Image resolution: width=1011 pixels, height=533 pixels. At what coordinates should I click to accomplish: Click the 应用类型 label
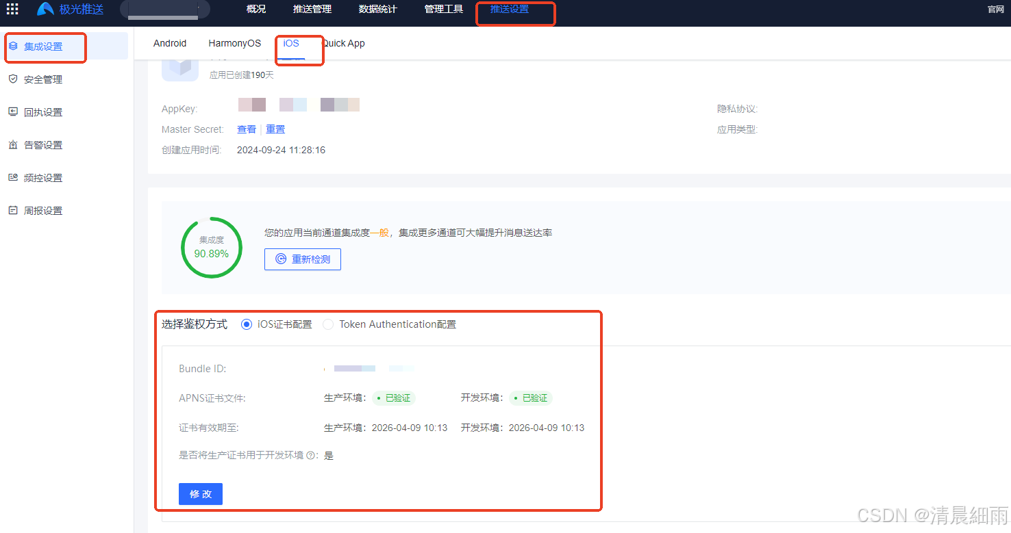tap(737, 129)
